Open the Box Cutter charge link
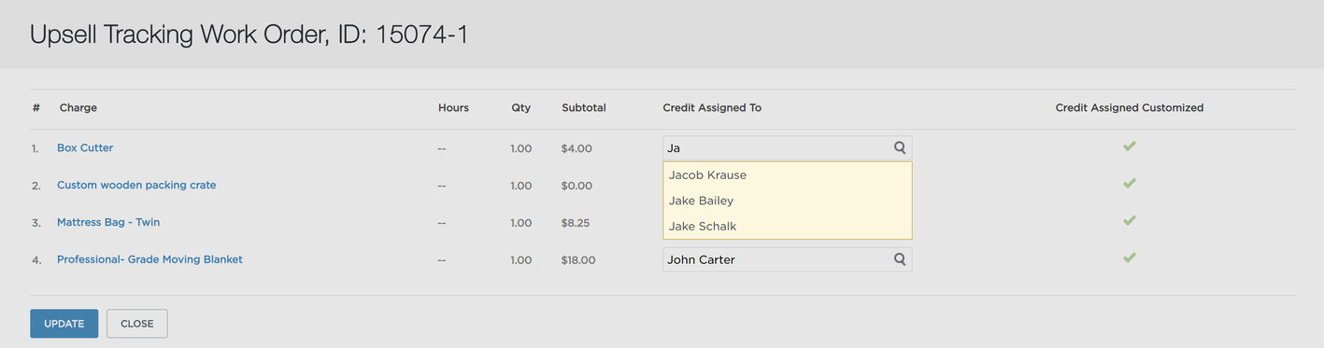The height and width of the screenshot is (348, 1324). [x=85, y=147]
